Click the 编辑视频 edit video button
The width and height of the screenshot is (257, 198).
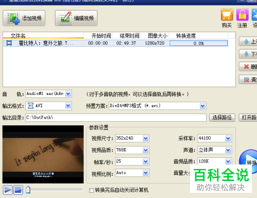[x=76, y=18]
